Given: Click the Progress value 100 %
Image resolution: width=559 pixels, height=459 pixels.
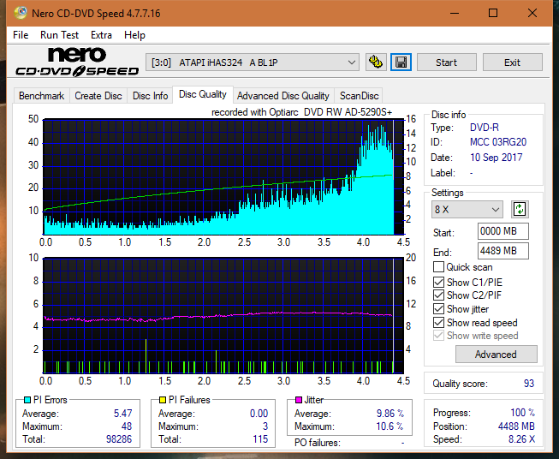Looking at the screenshot, I should click(x=523, y=413).
